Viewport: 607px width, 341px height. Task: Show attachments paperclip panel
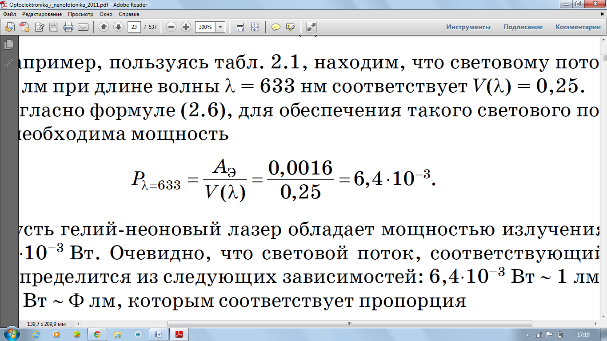(x=8, y=63)
